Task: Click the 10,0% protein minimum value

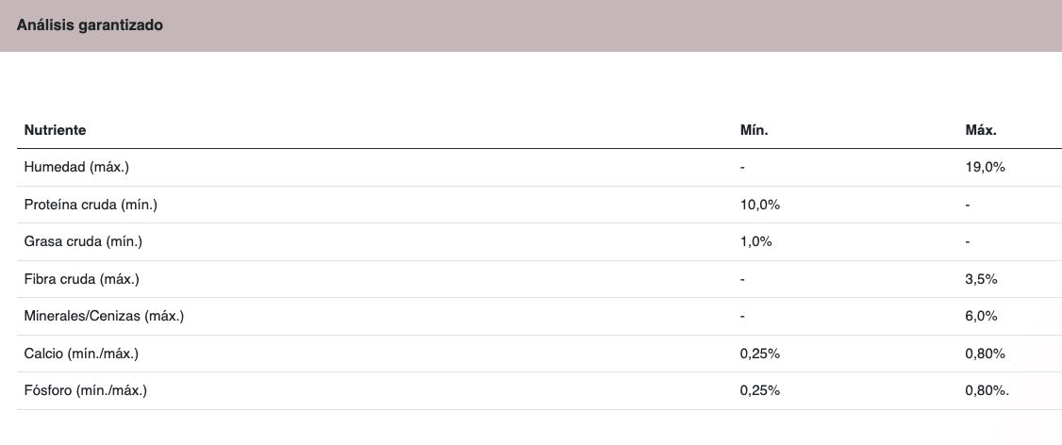Action: pyautogui.click(x=760, y=205)
